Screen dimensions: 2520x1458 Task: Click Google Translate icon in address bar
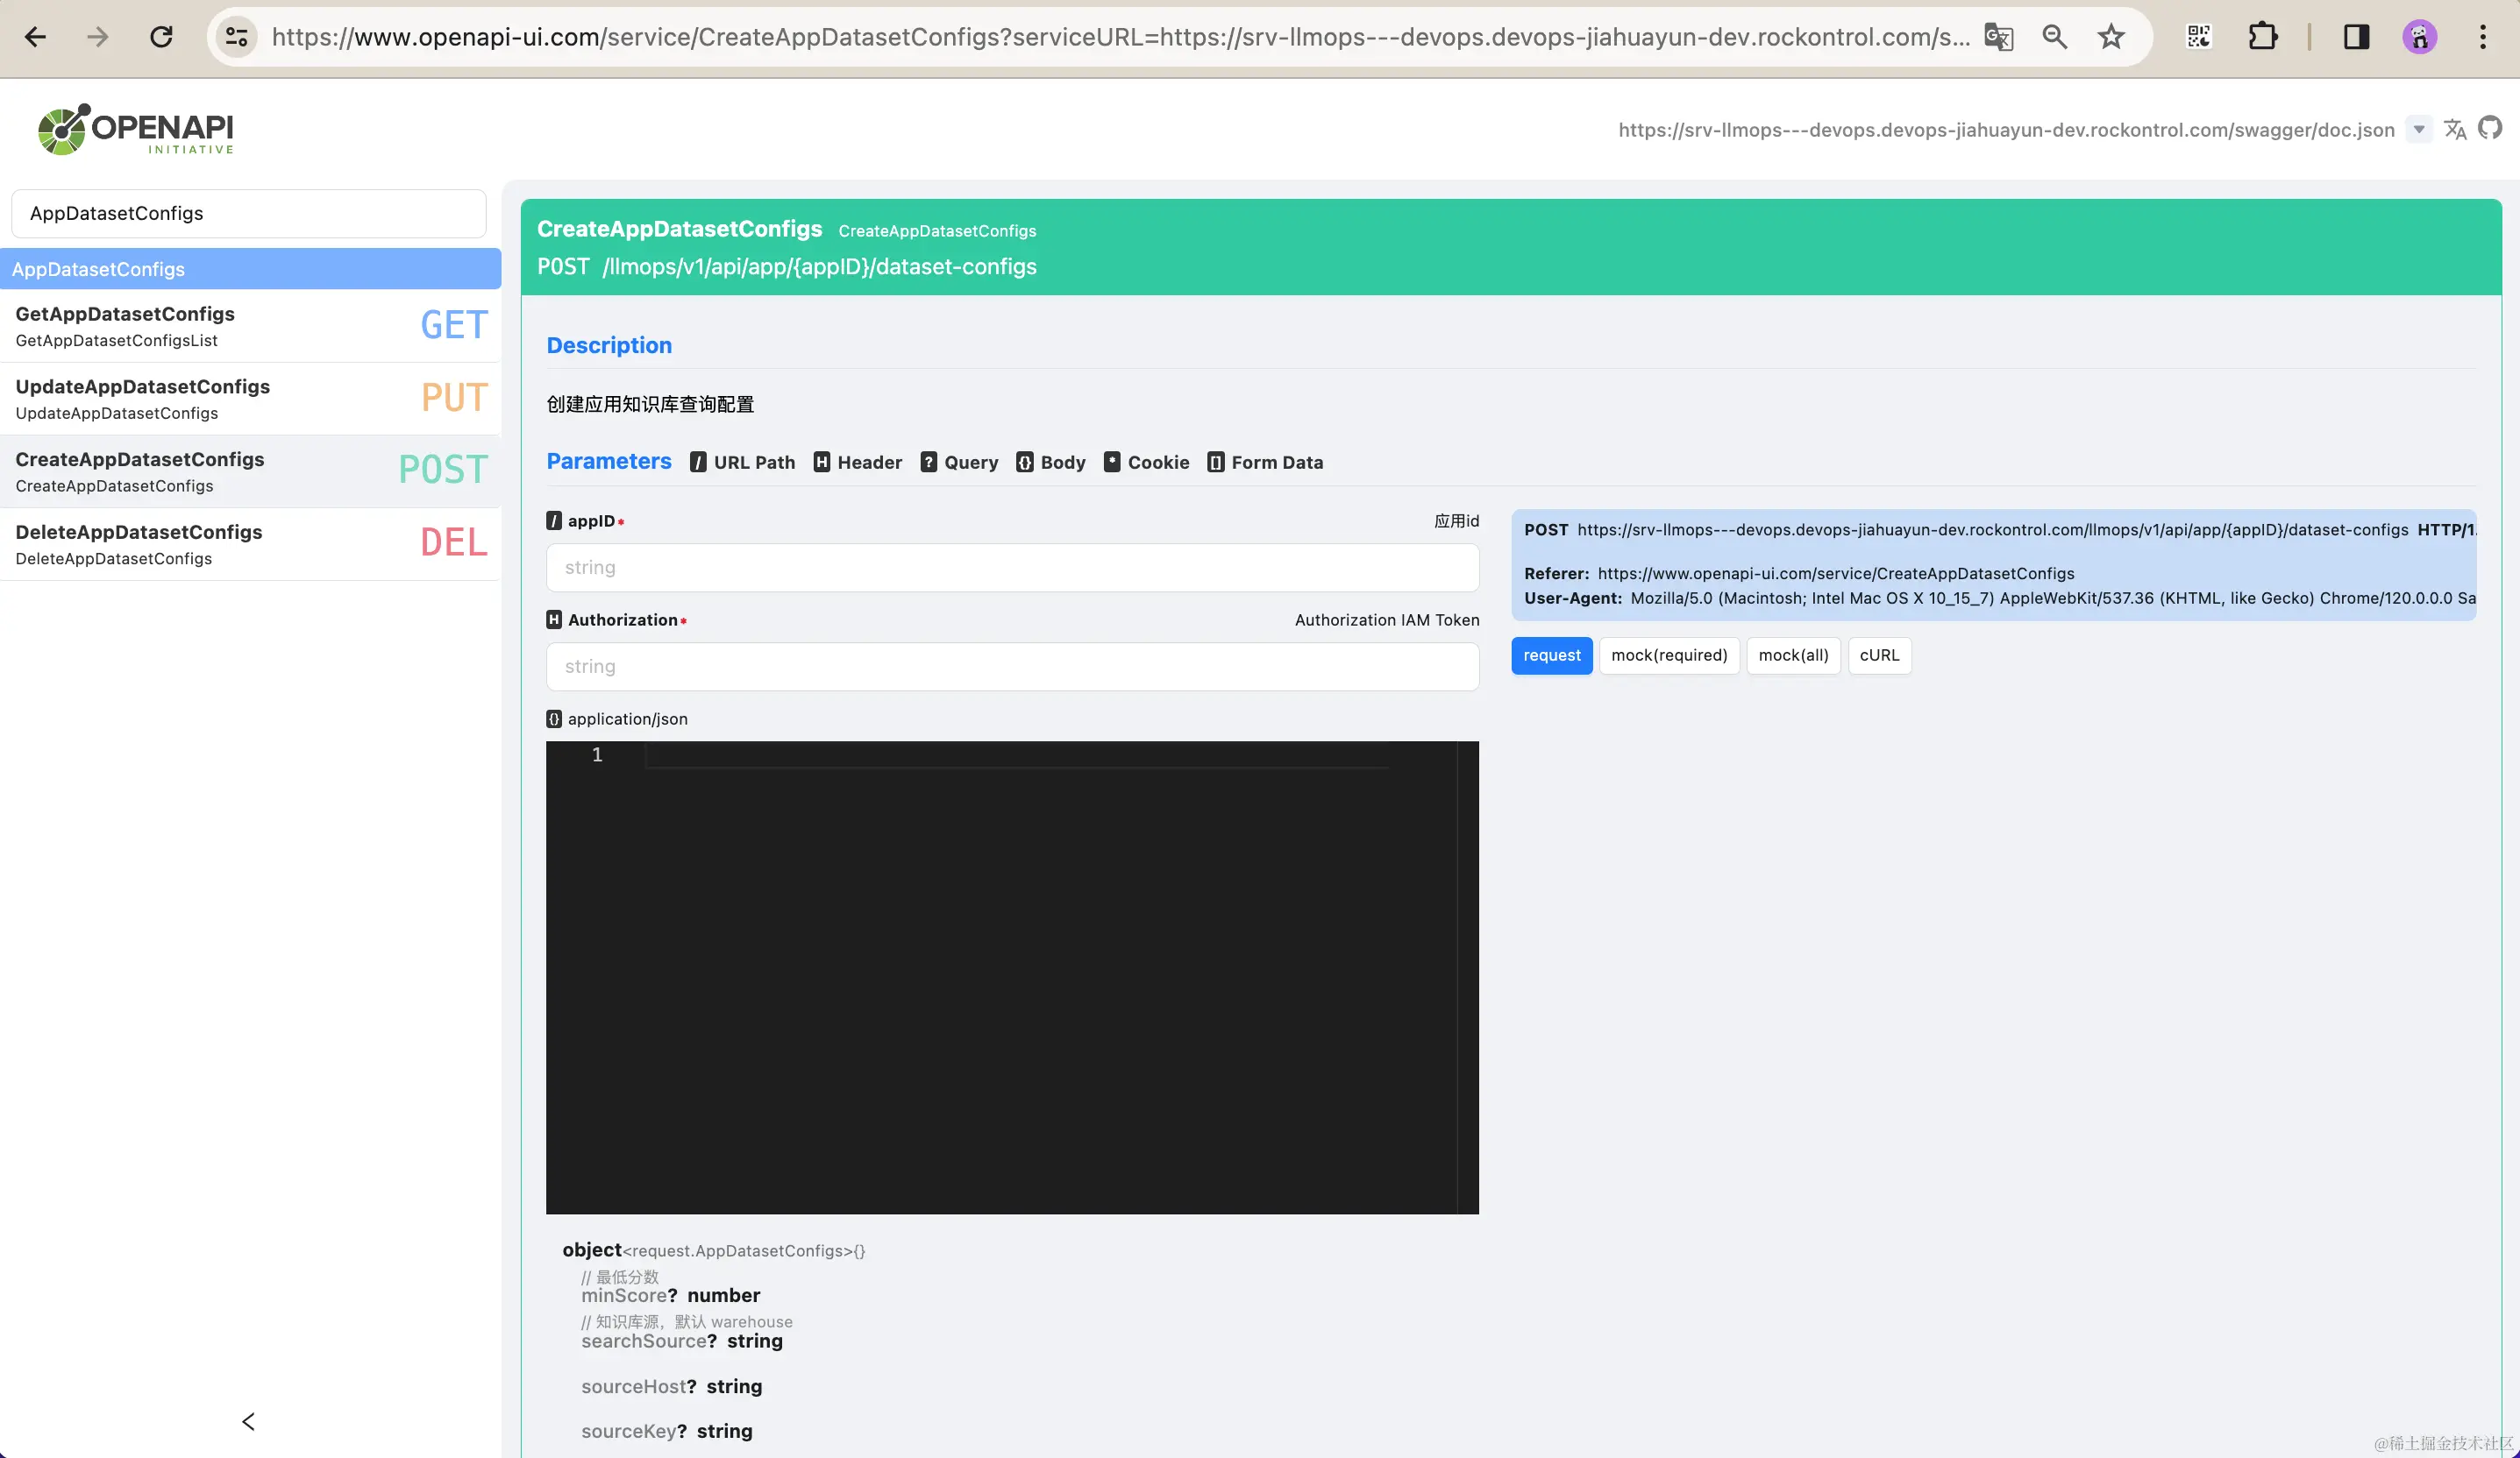click(1998, 37)
